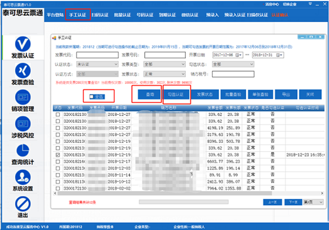
Task: Check the first invoice row checkbox
Action: [x=58, y=116]
